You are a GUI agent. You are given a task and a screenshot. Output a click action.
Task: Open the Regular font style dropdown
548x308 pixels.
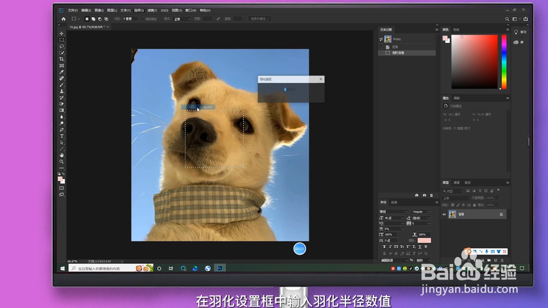point(421,211)
